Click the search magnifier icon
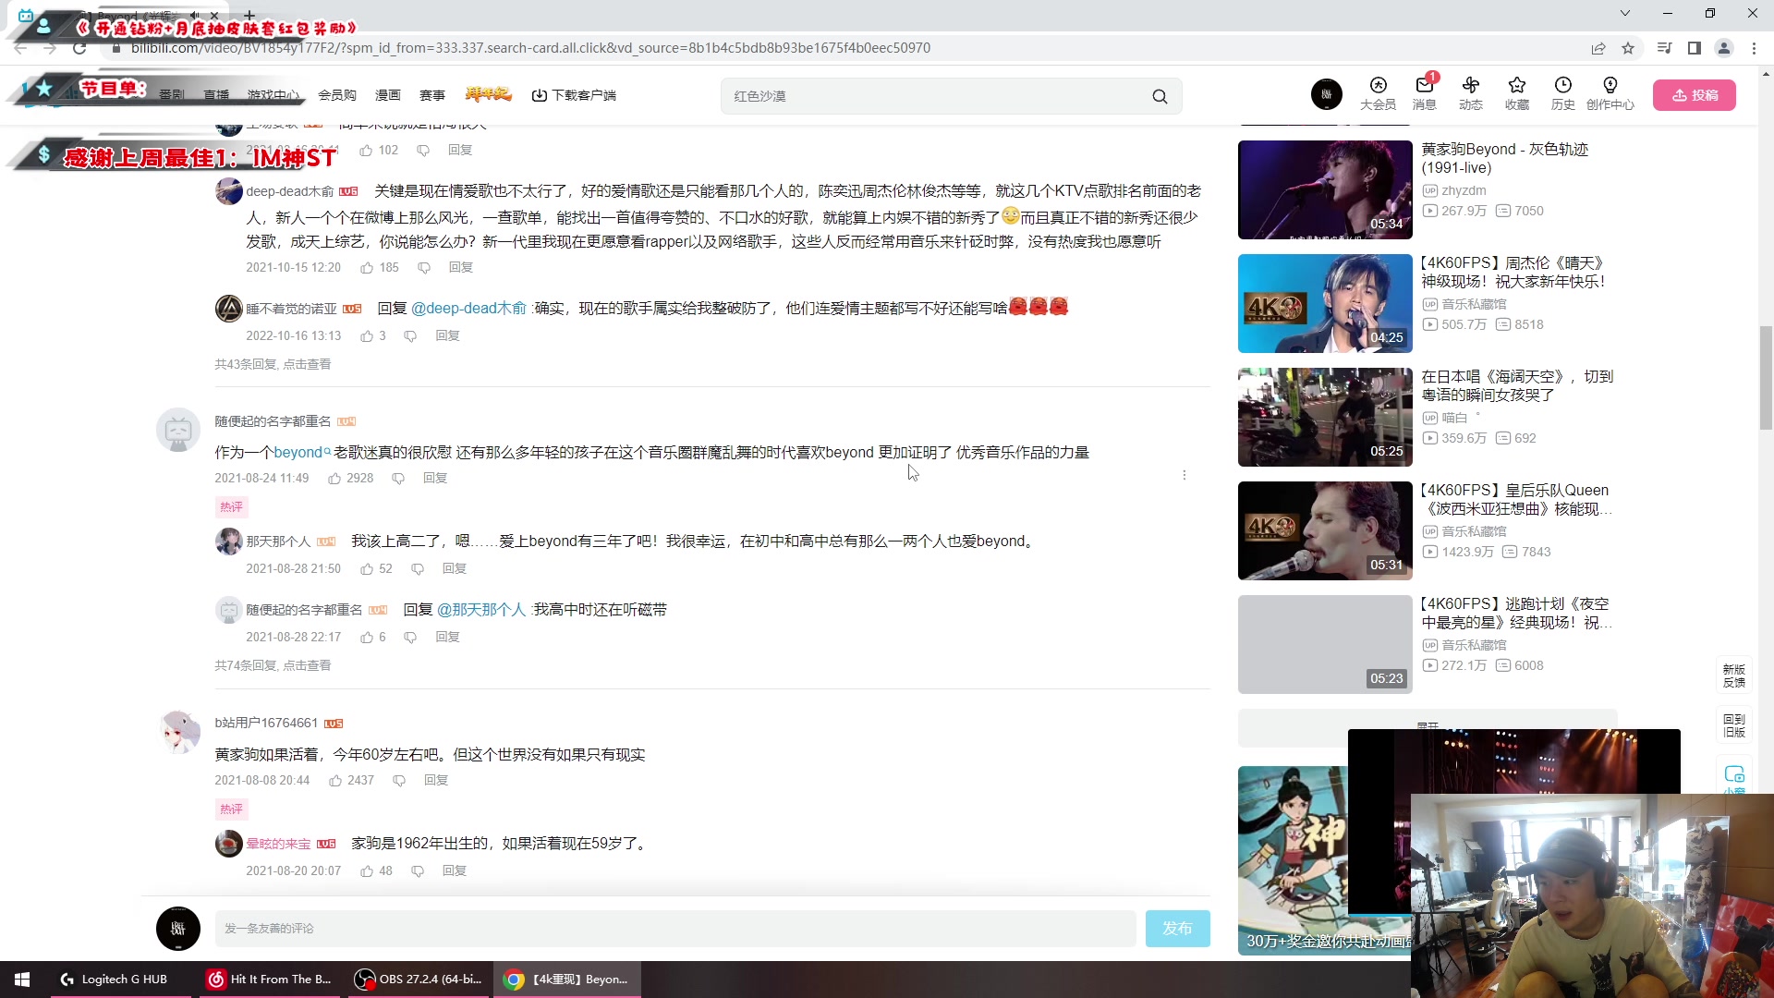Screen dimensions: 1774x998 (1160, 95)
